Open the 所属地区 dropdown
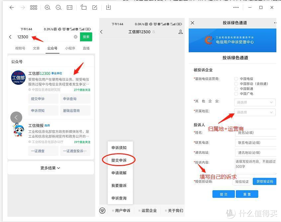Image resolution: width=281 pixels, height=222 pixels. (255, 112)
